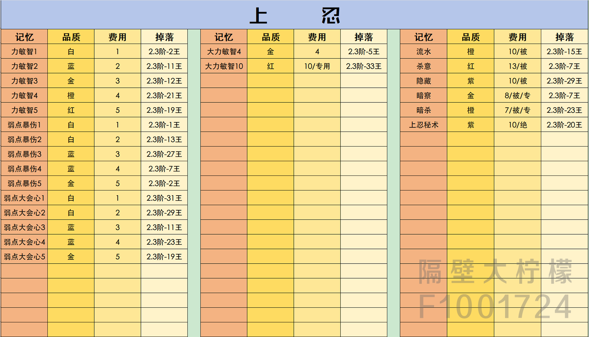Click the 10/专用 cost cell
The image size is (589, 337).
point(317,66)
